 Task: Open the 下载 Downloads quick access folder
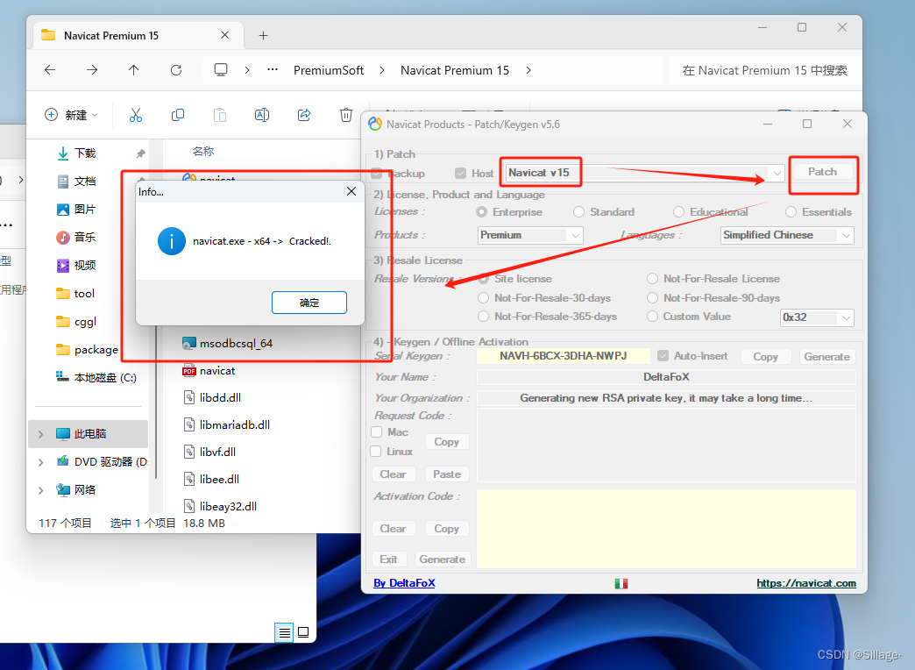(76, 153)
